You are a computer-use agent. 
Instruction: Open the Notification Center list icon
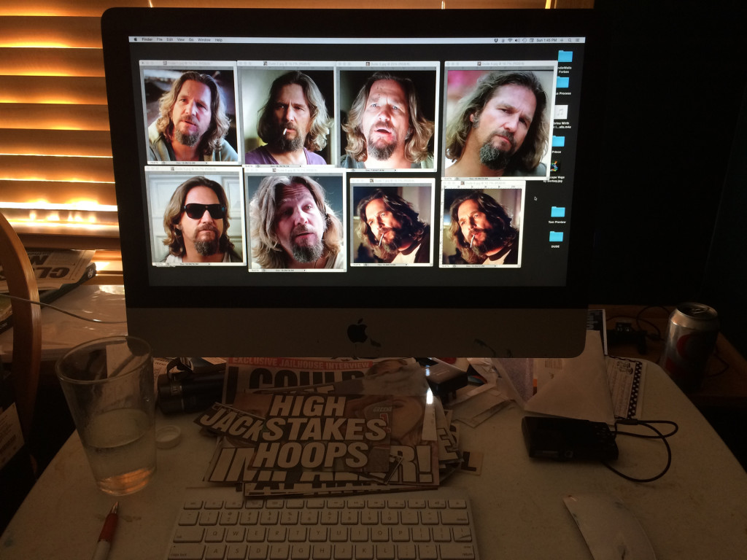(x=579, y=39)
